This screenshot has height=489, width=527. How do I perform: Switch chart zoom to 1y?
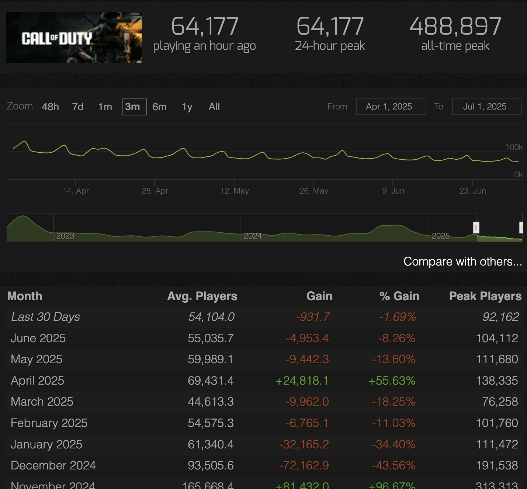pyautogui.click(x=187, y=107)
